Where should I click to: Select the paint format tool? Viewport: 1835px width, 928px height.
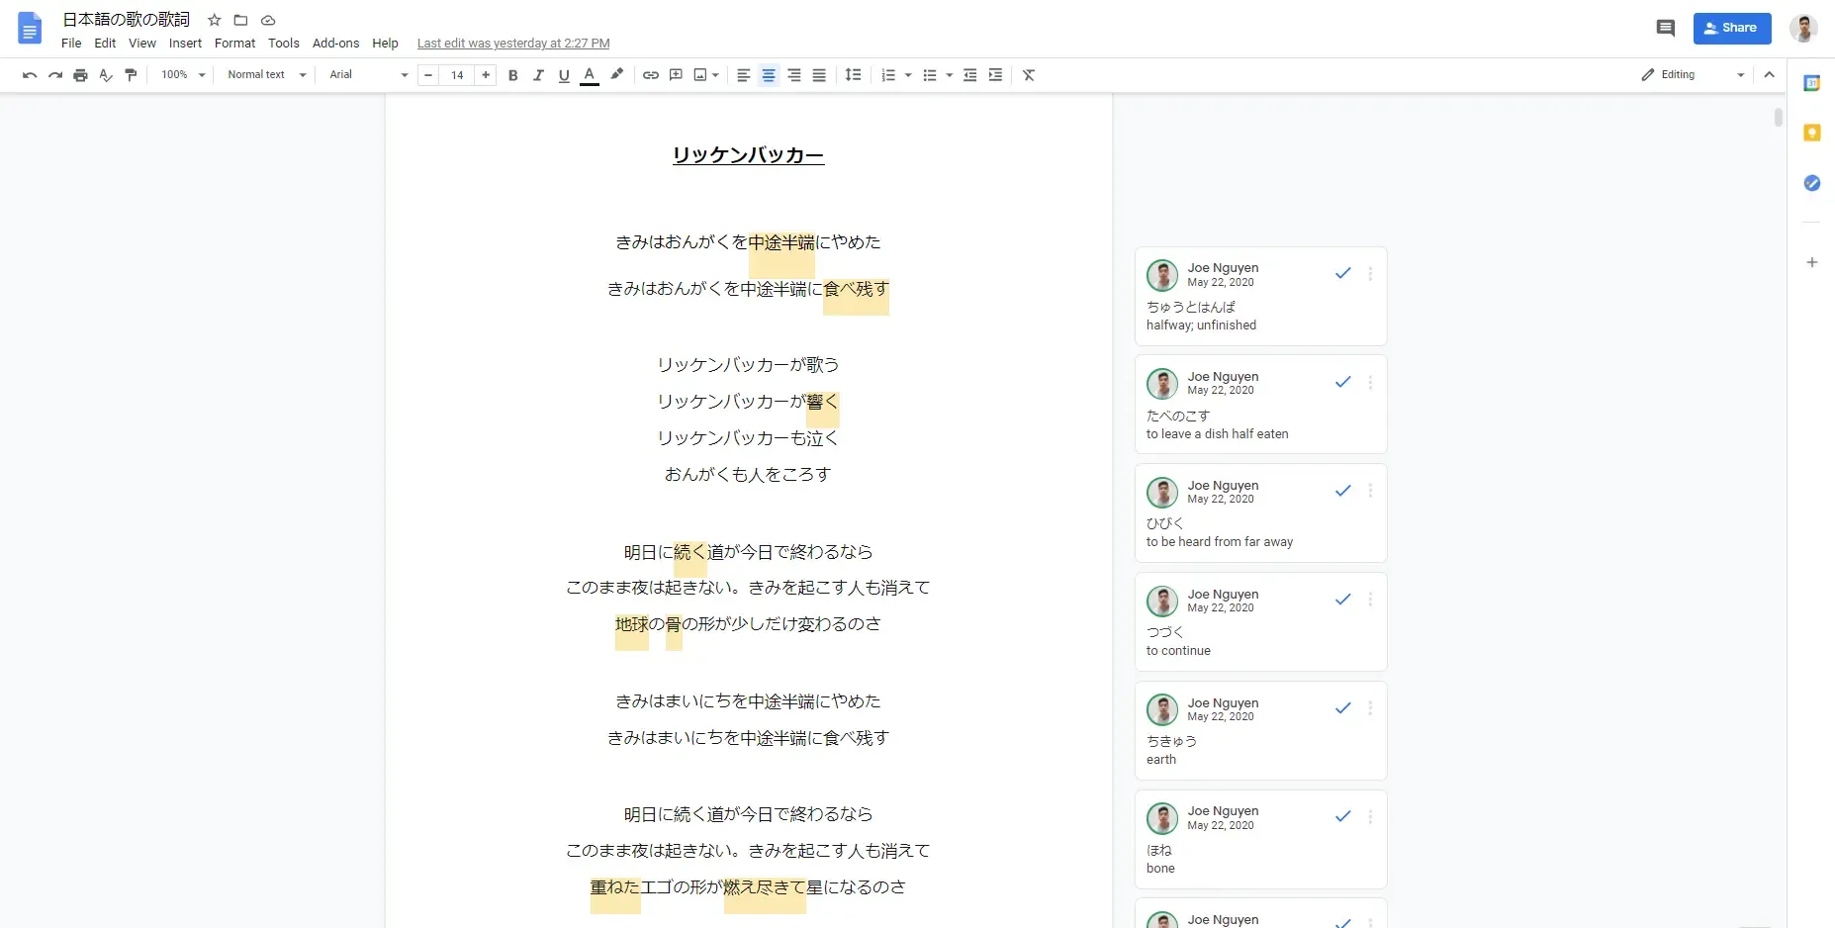131,75
